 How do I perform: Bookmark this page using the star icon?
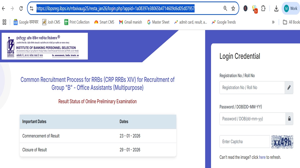[x=233, y=8]
